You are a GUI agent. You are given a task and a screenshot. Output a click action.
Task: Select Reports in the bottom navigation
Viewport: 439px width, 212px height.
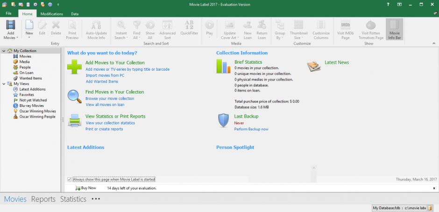(x=43, y=199)
